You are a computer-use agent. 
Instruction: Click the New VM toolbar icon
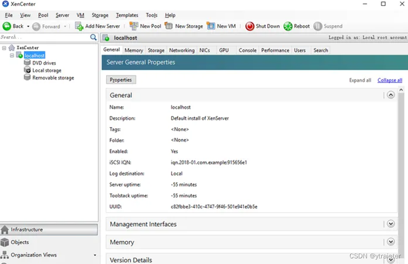tap(211, 26)
